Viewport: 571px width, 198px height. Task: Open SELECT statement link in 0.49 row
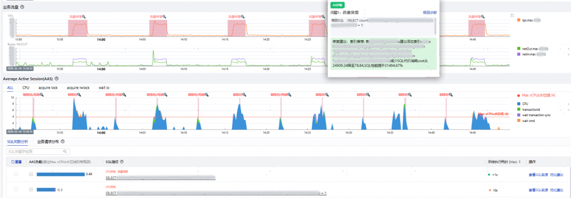[160, 178]
